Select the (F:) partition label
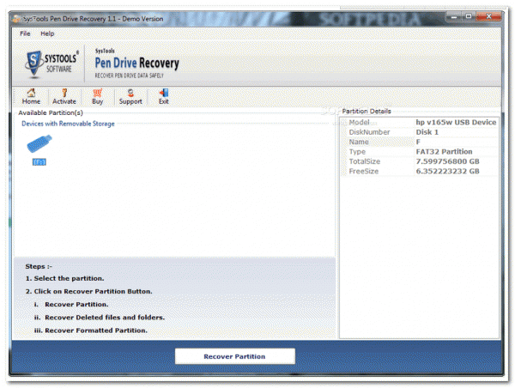The image size is (515, 388). click(39, 162)
